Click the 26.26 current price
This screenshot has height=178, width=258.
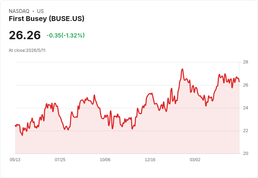point(25,35)
